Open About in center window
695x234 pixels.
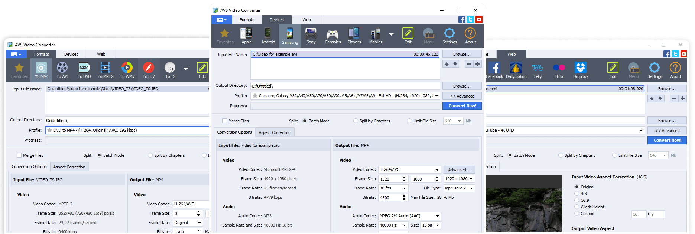point(470,36)
